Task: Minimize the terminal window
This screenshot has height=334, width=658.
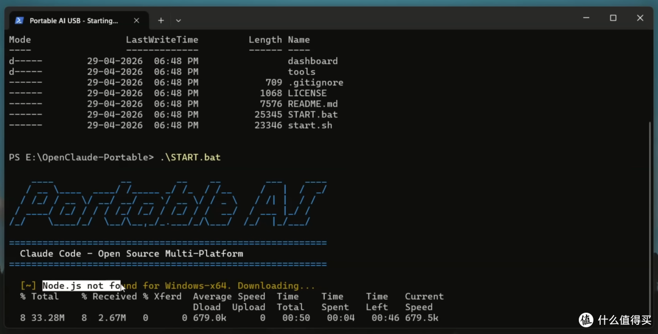Action: (x=586, y=18)
